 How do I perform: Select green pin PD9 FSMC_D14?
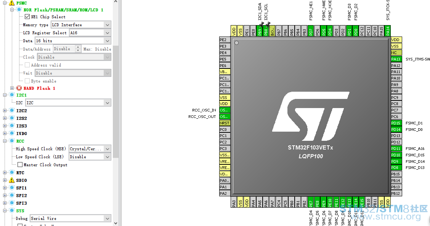(x=396, y=161)
